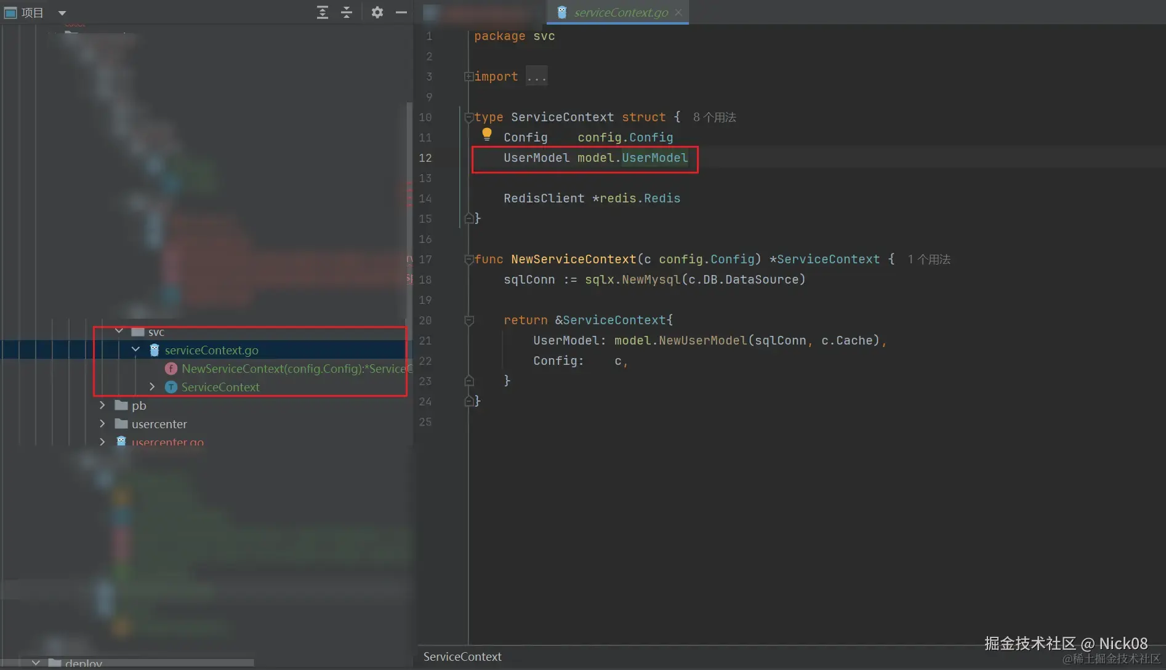1166x670 pixels.
Task: Click NewServiceContext function name on line 17
Action: coord(573,259)
